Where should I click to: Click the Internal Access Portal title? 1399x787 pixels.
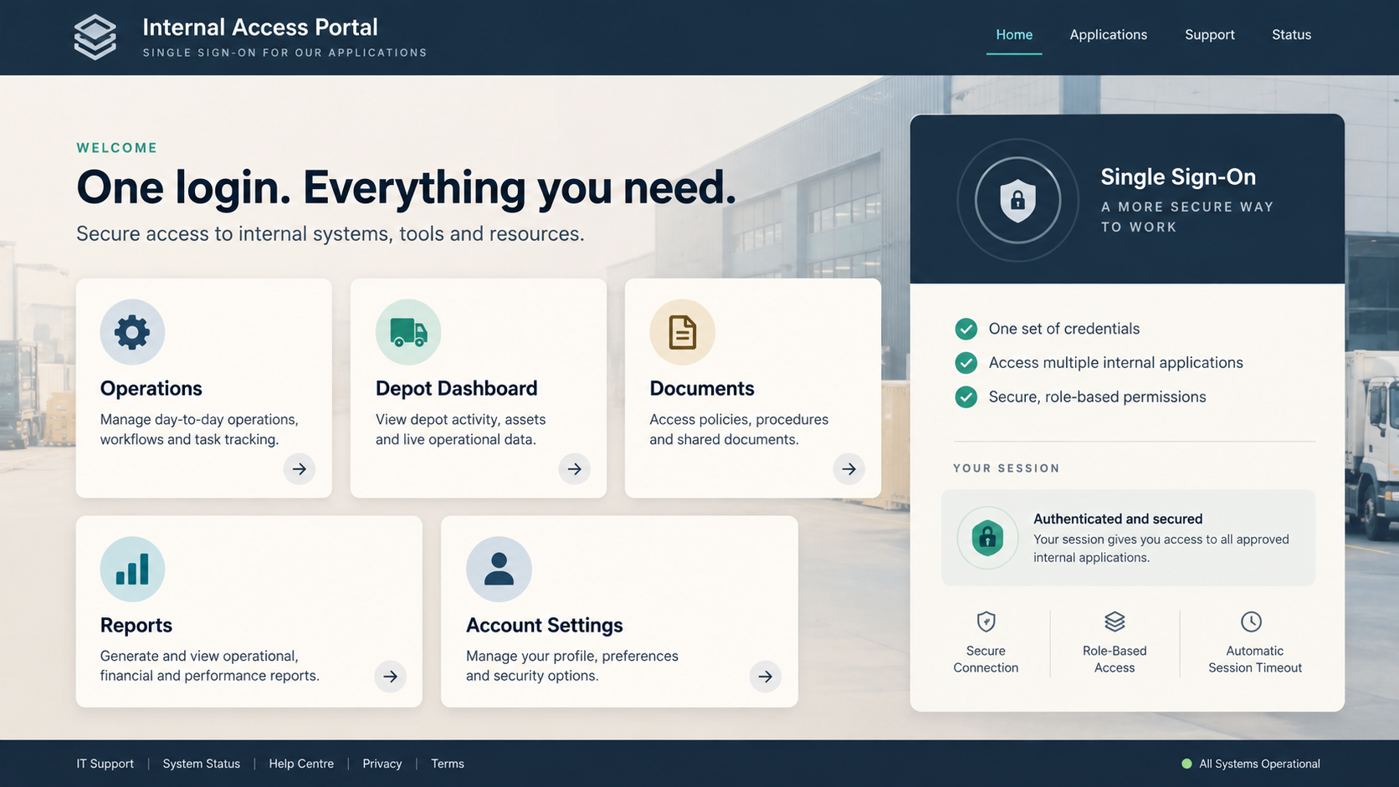[x=260, y=27]
